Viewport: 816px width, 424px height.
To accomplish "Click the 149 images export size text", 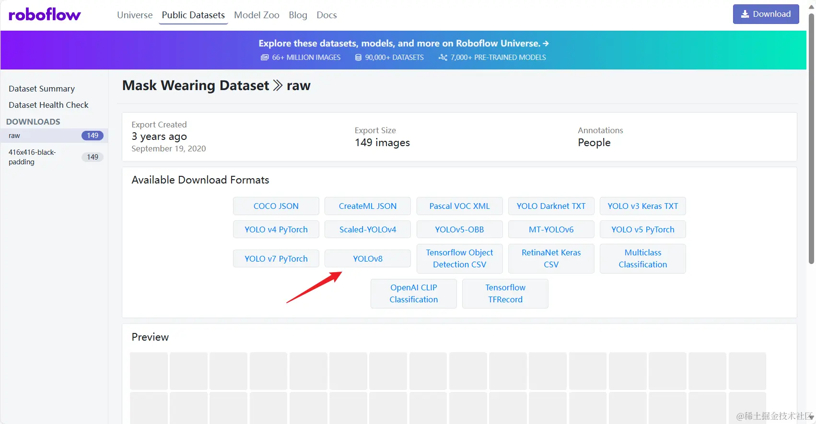I will [382, 143].
